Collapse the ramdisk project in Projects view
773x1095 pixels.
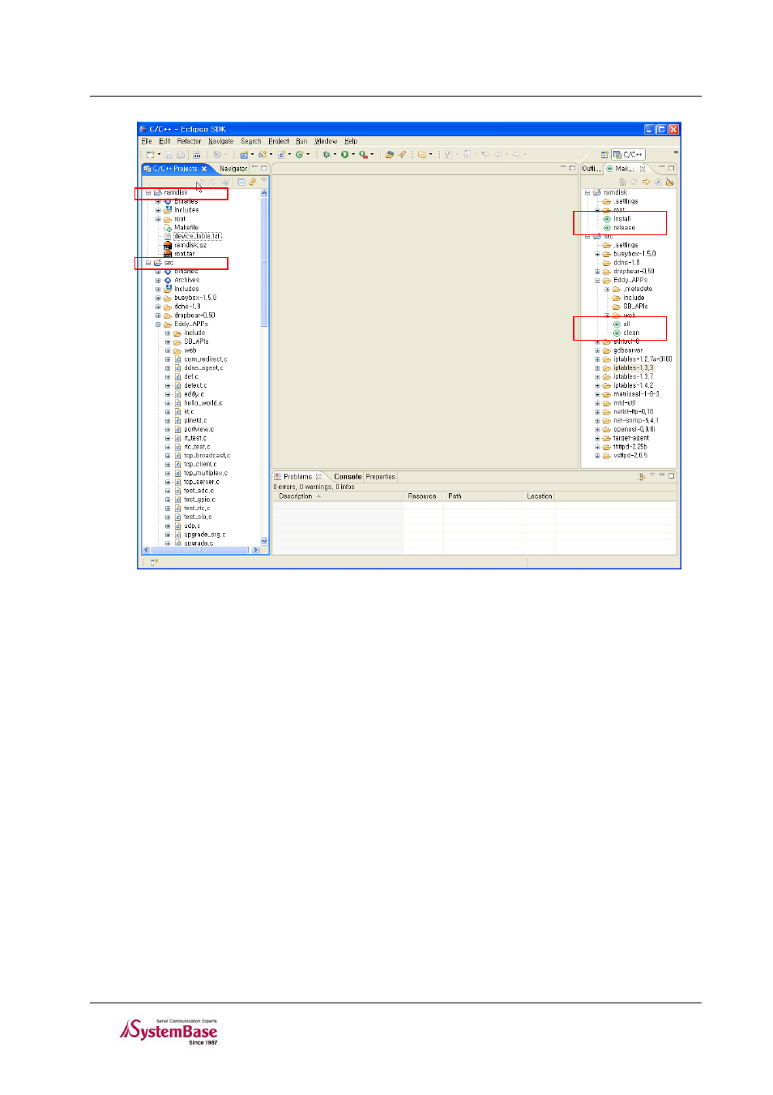point(148,193)
